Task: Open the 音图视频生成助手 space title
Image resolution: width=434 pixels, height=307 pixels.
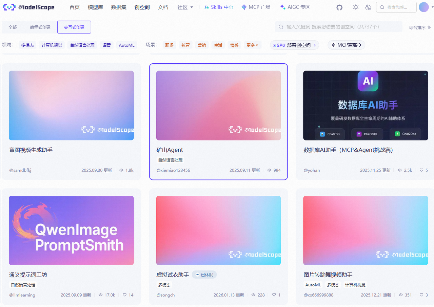Action: [x=31, y=150]
